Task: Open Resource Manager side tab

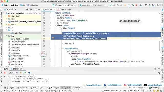Action: coord(1,18)
